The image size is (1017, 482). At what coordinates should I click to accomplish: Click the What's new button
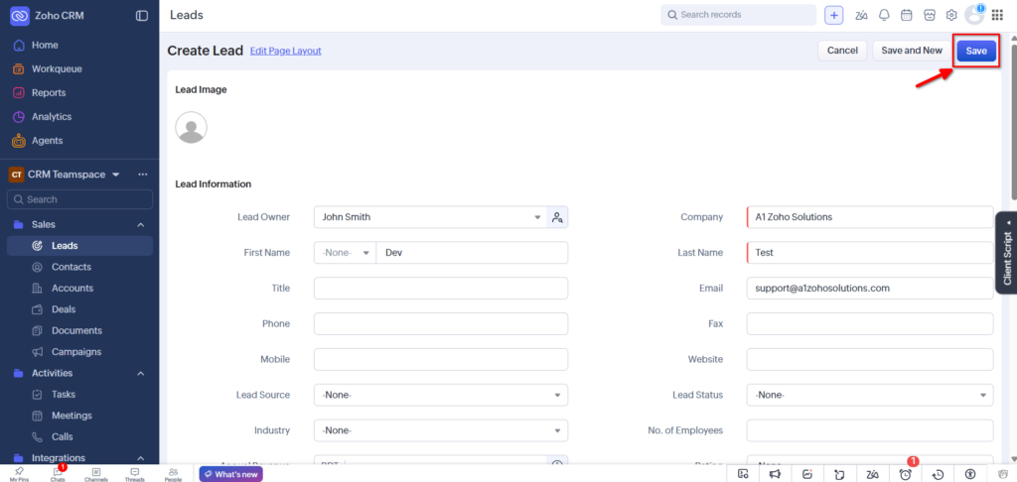point(230,474)
